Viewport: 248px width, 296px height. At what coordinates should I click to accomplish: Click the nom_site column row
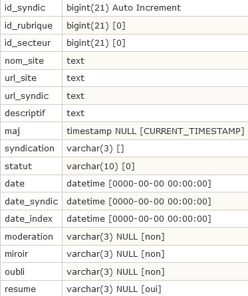coord(124,60)
